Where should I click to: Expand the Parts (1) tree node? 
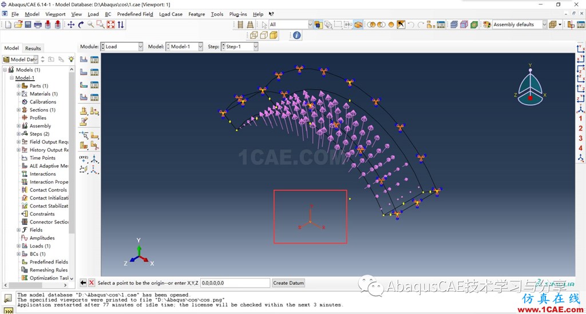point(19,86)
